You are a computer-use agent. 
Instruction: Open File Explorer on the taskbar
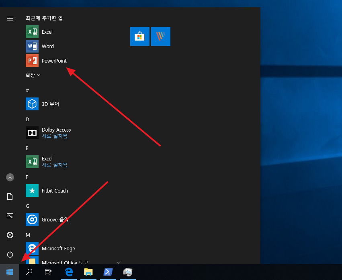point(88,272)
